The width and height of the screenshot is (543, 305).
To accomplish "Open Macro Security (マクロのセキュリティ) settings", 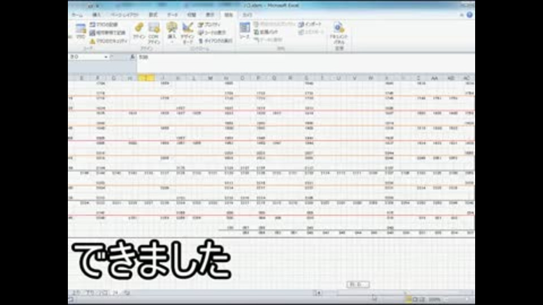I will 109,41.
